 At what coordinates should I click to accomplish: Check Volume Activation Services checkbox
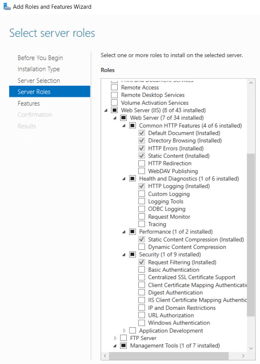[114, 102]
